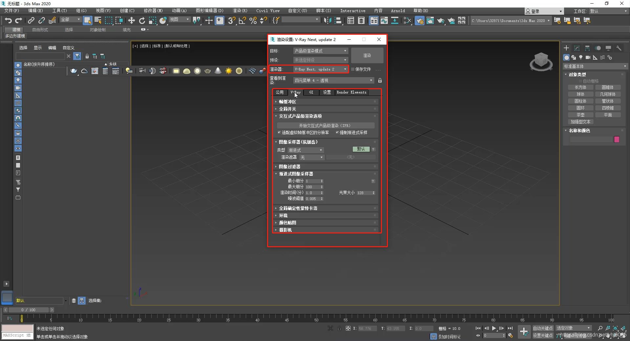The width and height of the screenshot is (630, 341).
Task: Open the 标准基本体 primitive type dropdown
Action: 595,66
